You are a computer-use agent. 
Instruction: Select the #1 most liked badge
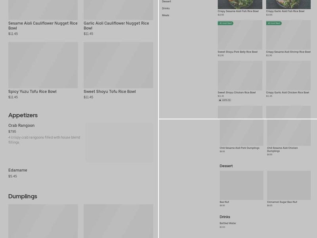[225, 23]
